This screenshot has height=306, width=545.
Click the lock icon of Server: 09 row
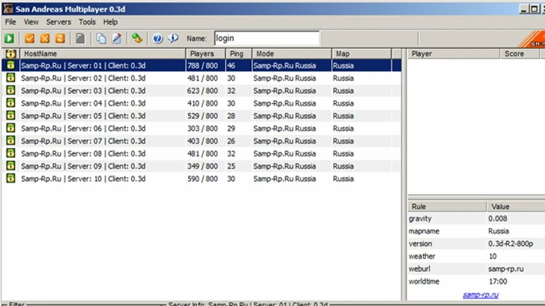click(x=11, y=166)
